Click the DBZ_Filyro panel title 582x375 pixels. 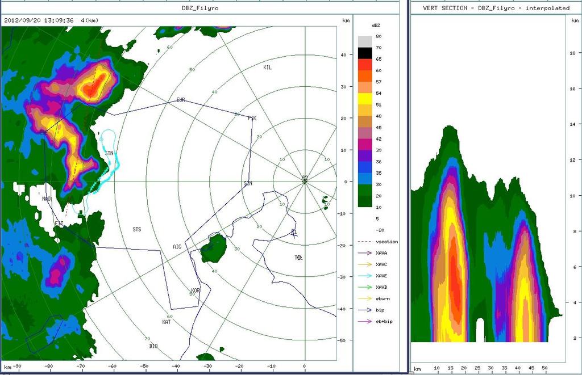200,8
